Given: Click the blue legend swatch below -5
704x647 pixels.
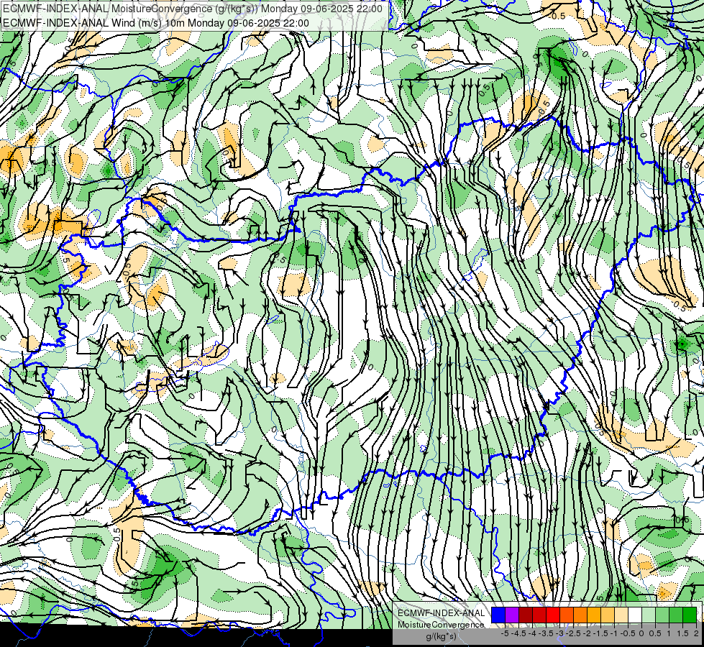Looking at the screenshot, I should [x=498, y=615].
